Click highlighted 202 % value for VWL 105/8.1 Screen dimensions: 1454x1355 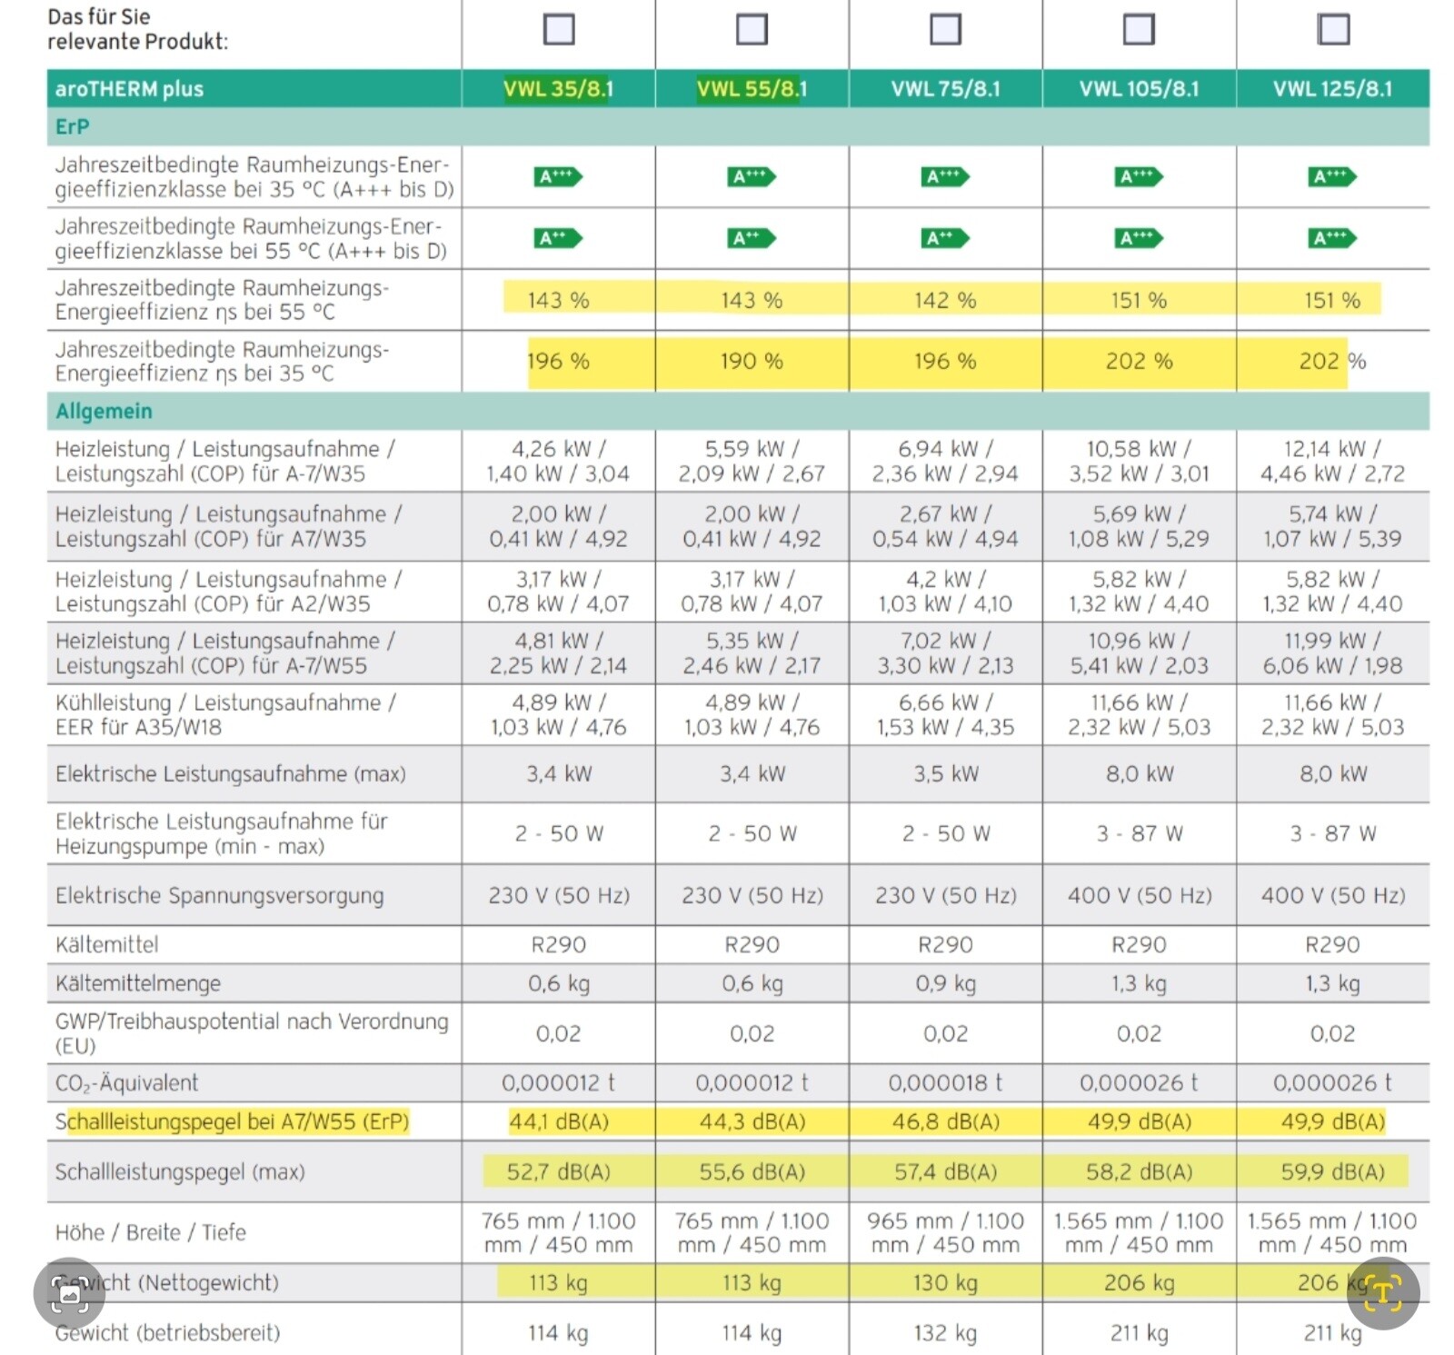coord(1139,361)
